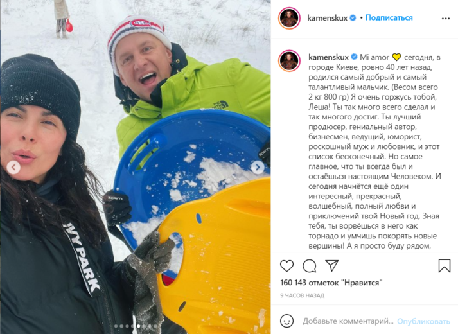Open the emoji picker smiley icon
Viewport: 458px width, 334px height.
click(286, 321)
